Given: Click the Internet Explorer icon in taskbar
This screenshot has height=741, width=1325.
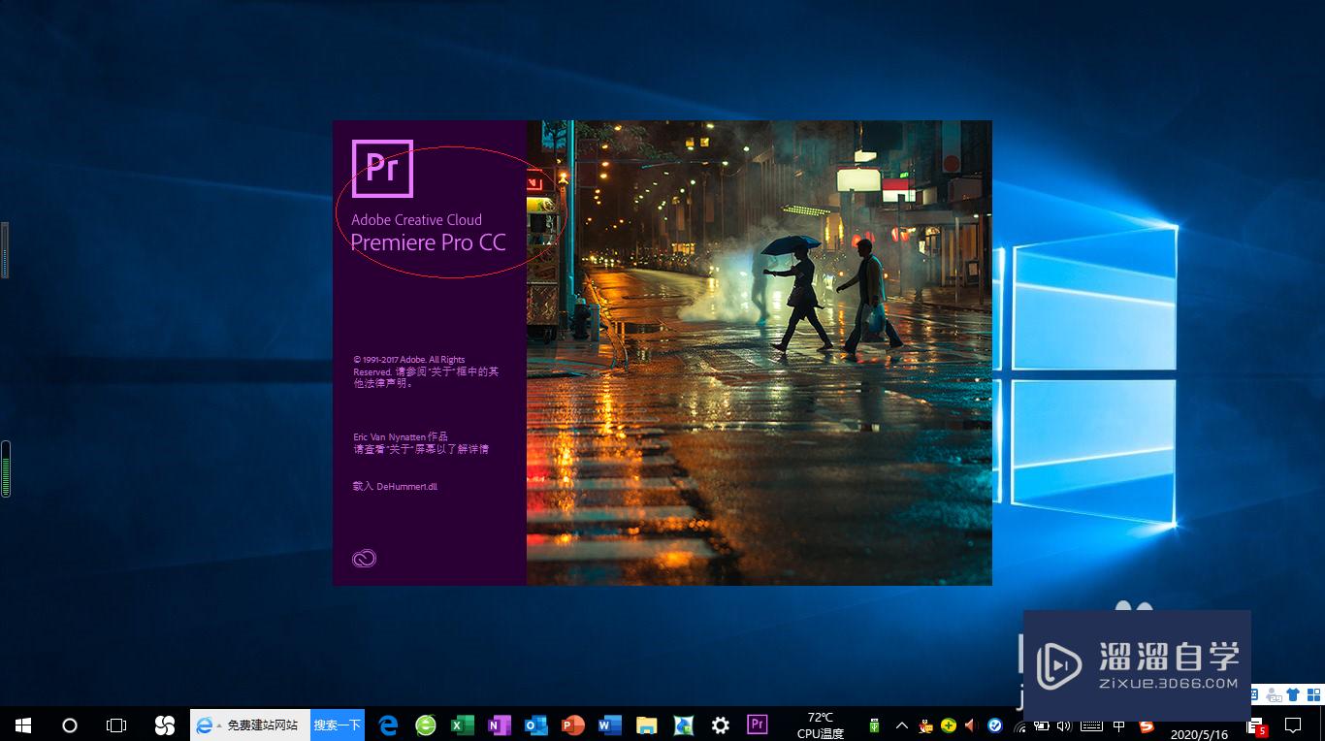Looking at the screenshot, I should pyautogui.click(x=205, y=725).
